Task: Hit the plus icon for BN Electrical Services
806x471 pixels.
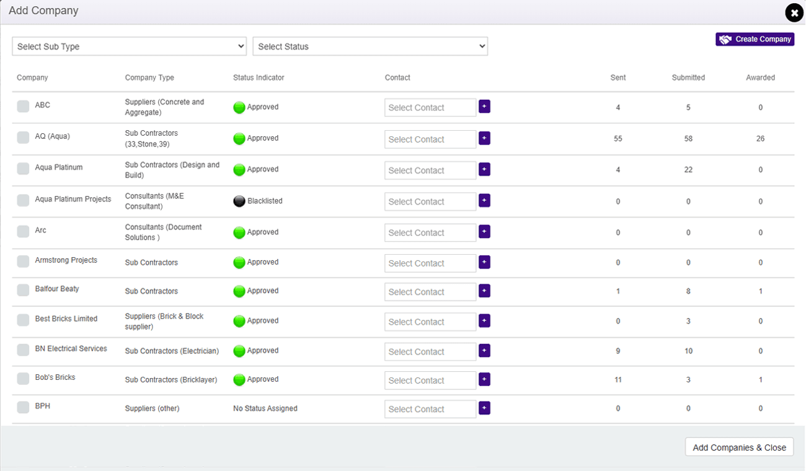Action: point(484,350)
